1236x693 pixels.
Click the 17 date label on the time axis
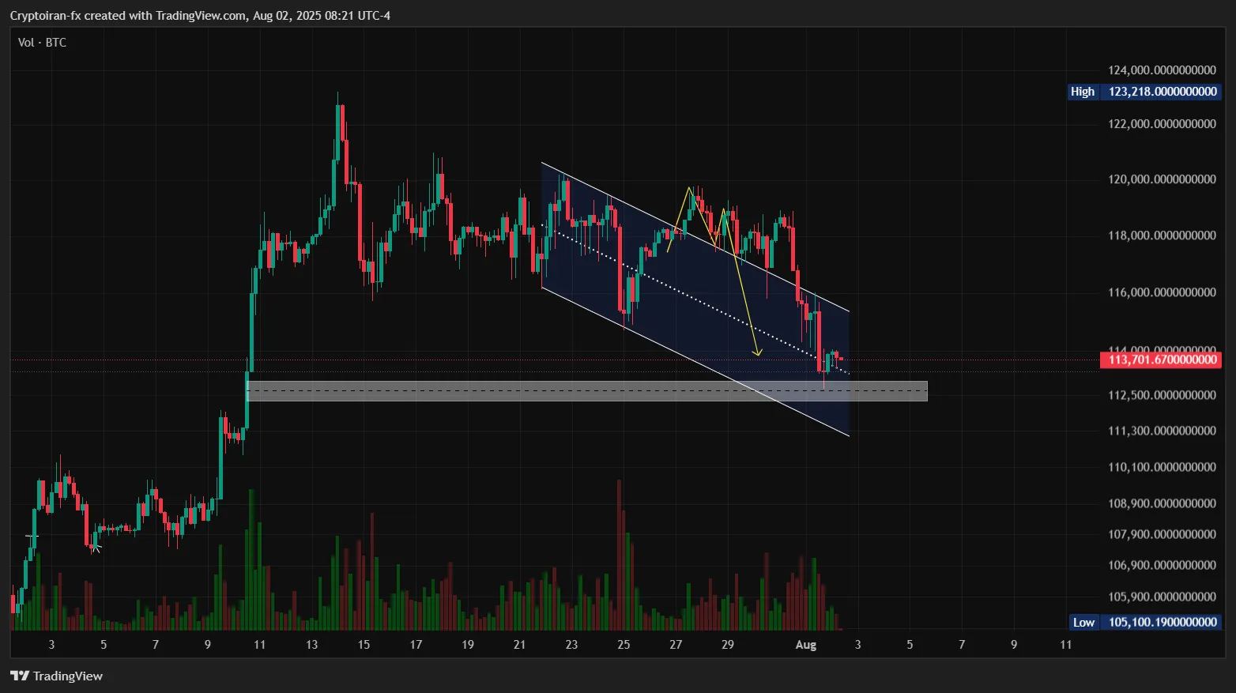416,645
